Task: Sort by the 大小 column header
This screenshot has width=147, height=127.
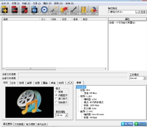Action: [x=45, y=19]
